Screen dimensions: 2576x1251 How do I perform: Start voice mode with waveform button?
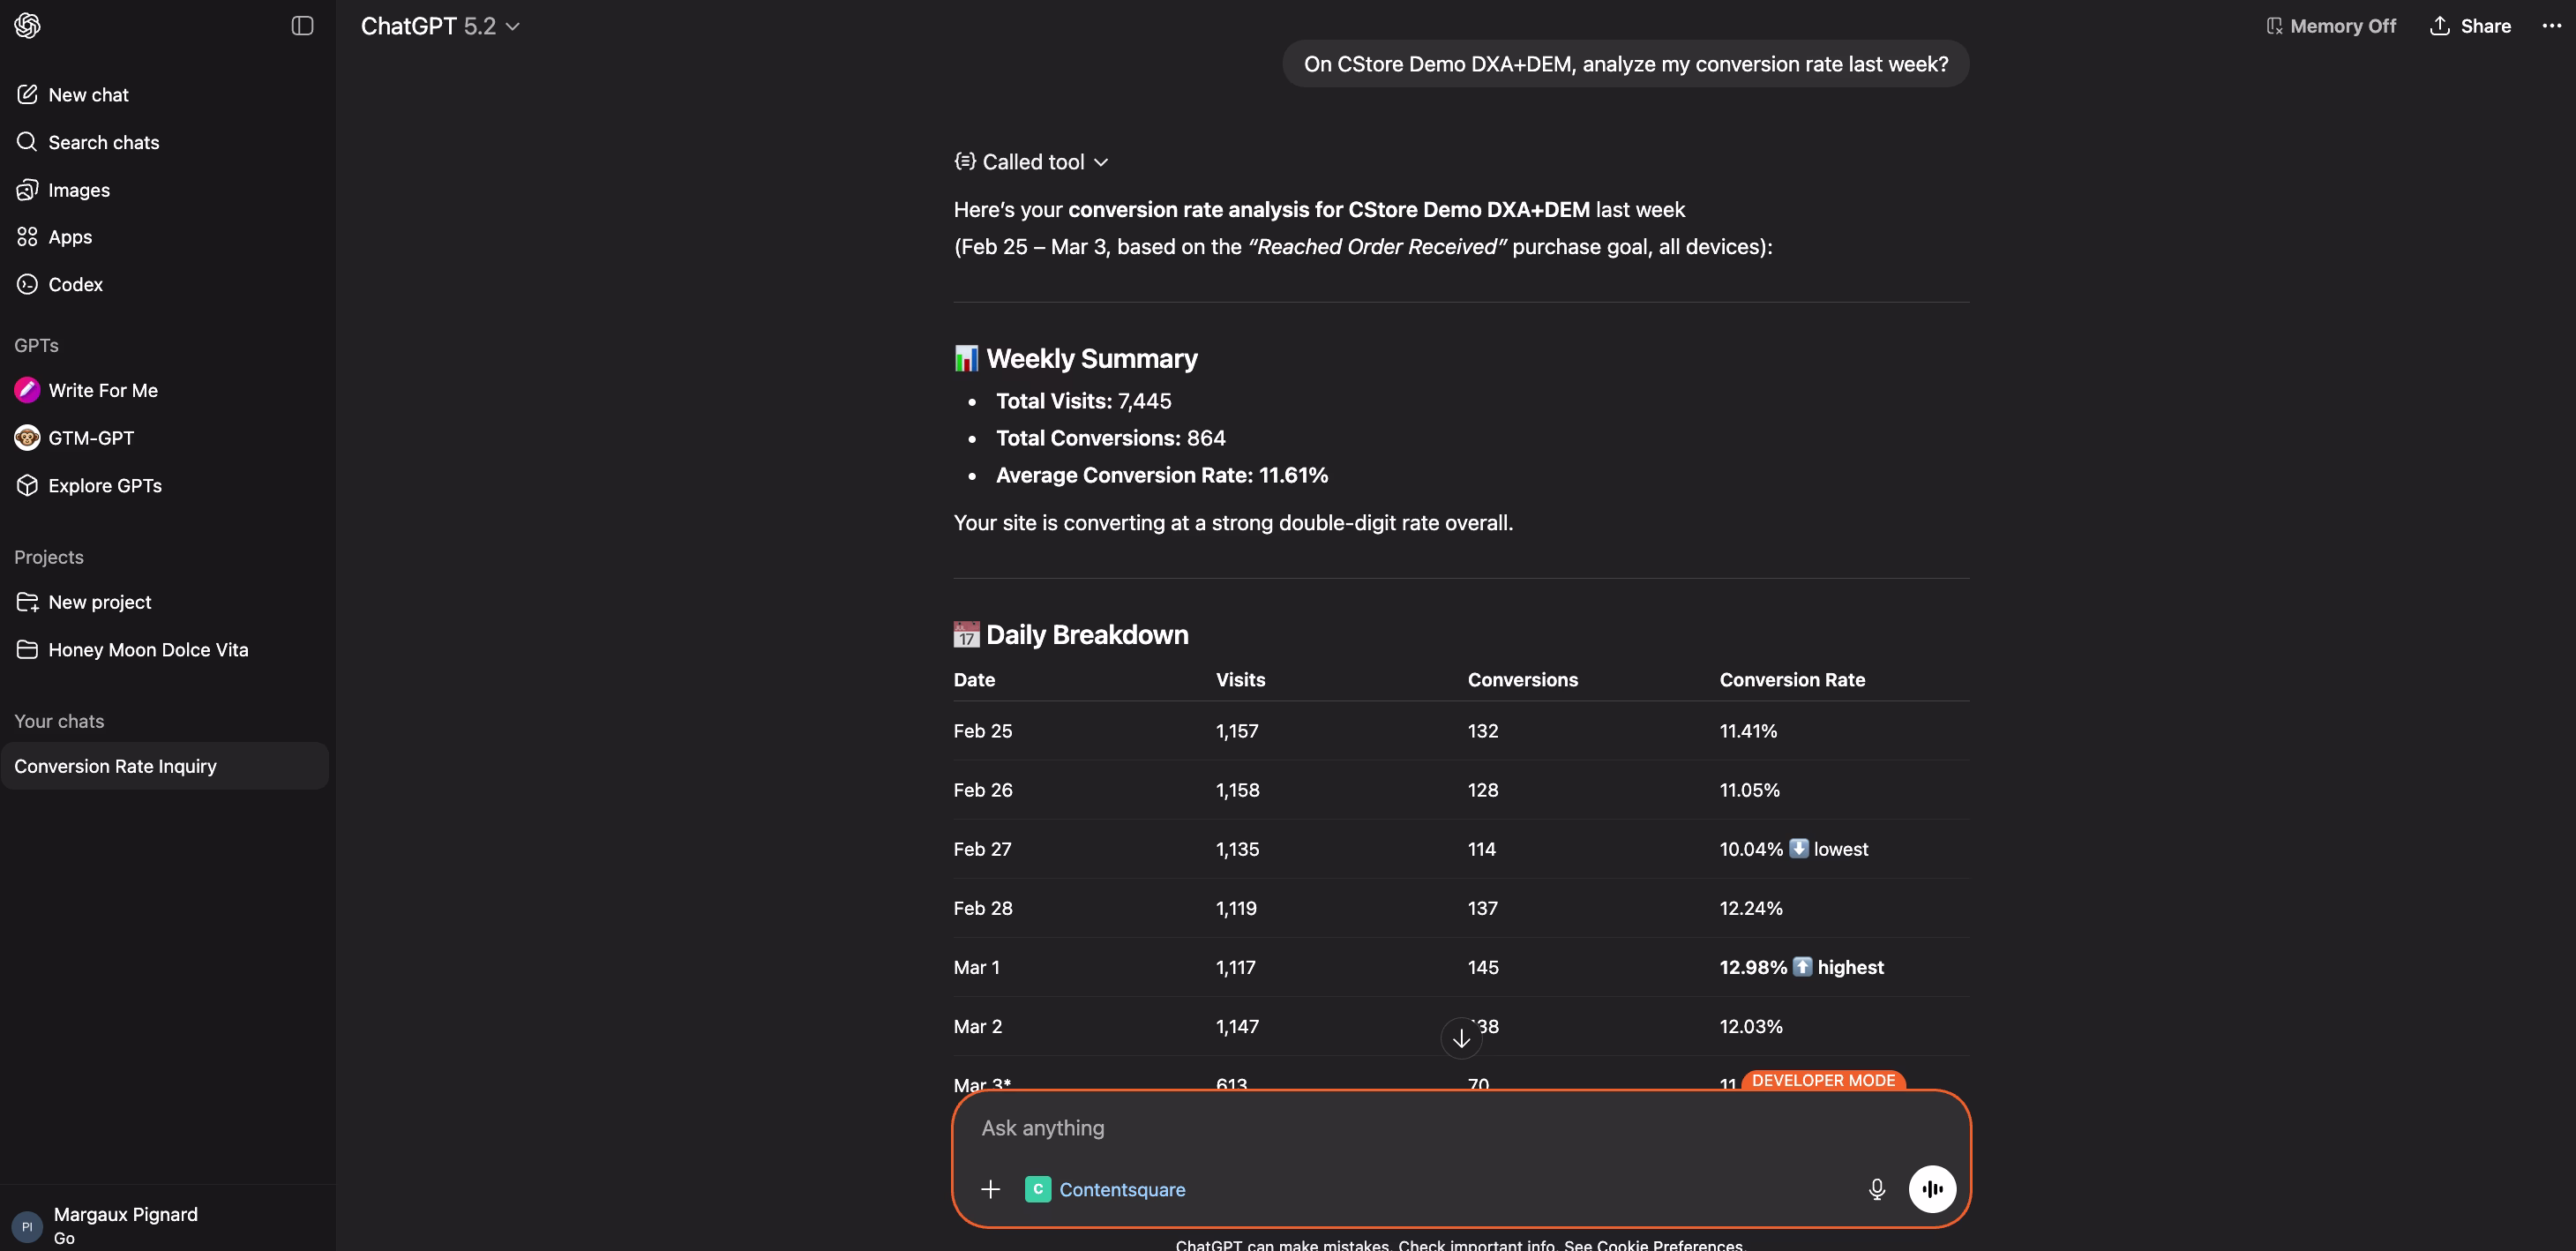1931,1189
